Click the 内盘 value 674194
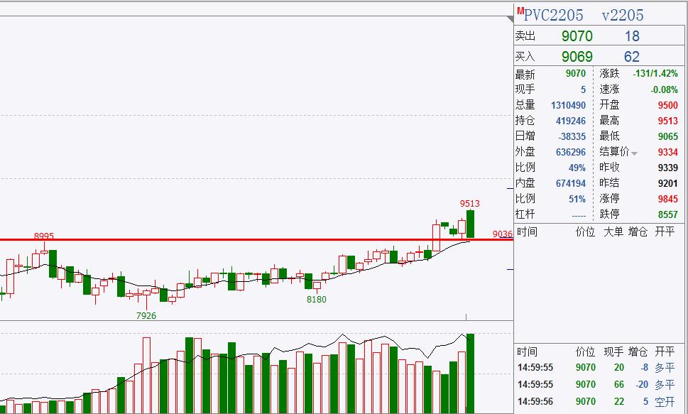This screenshot has width=688, height=414. pyautogui.click(x=570, y=183)
